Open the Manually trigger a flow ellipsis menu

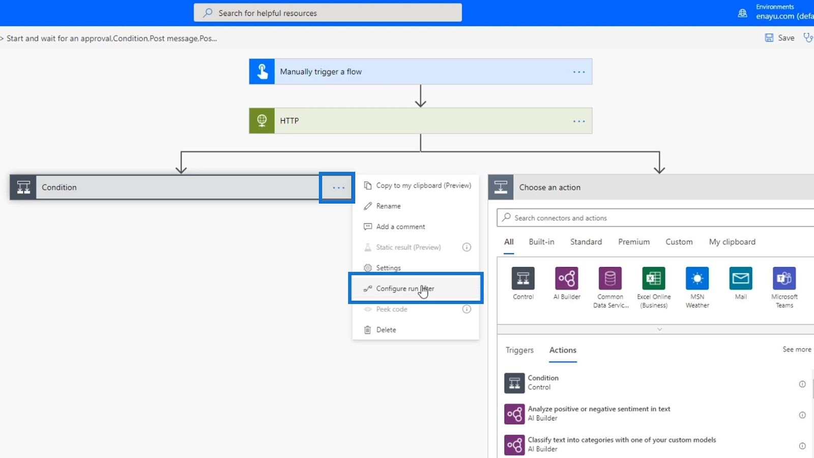(x=579, y=72)
